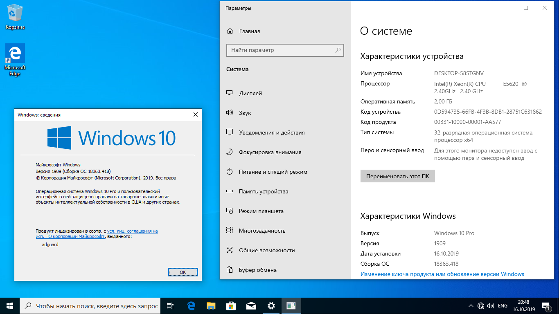Launch Edge from the taskbar
This screenshot has height=314, width=559.
[191, 305]
